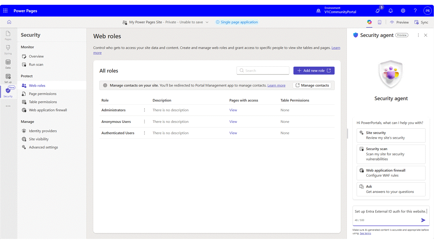Open more options for Administrators role
This screenshot has height=243, width=434.
[x=144, y=110]
